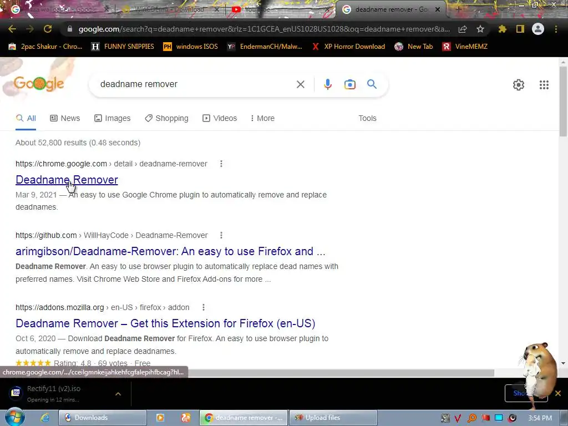Select the All search tab

click(26, 119)
